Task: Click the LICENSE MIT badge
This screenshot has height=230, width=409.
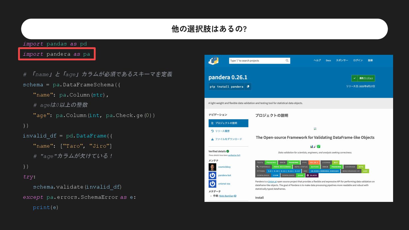Action: [330, 163]
